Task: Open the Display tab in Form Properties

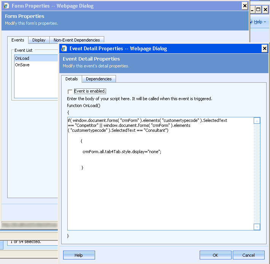Action: point(39,40)
